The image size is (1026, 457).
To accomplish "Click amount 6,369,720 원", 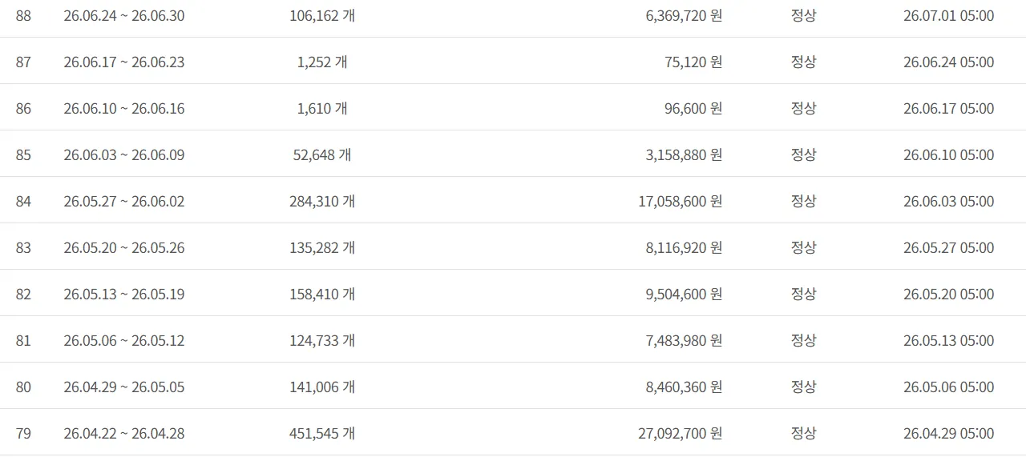I will (x=684, y=15).
